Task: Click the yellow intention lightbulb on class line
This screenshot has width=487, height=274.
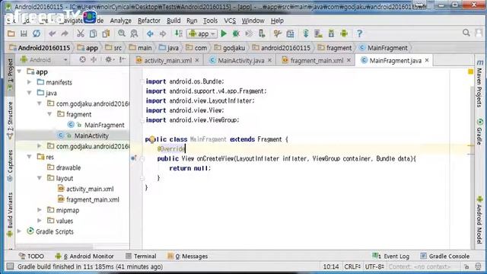Action: (x=152, y=139)
